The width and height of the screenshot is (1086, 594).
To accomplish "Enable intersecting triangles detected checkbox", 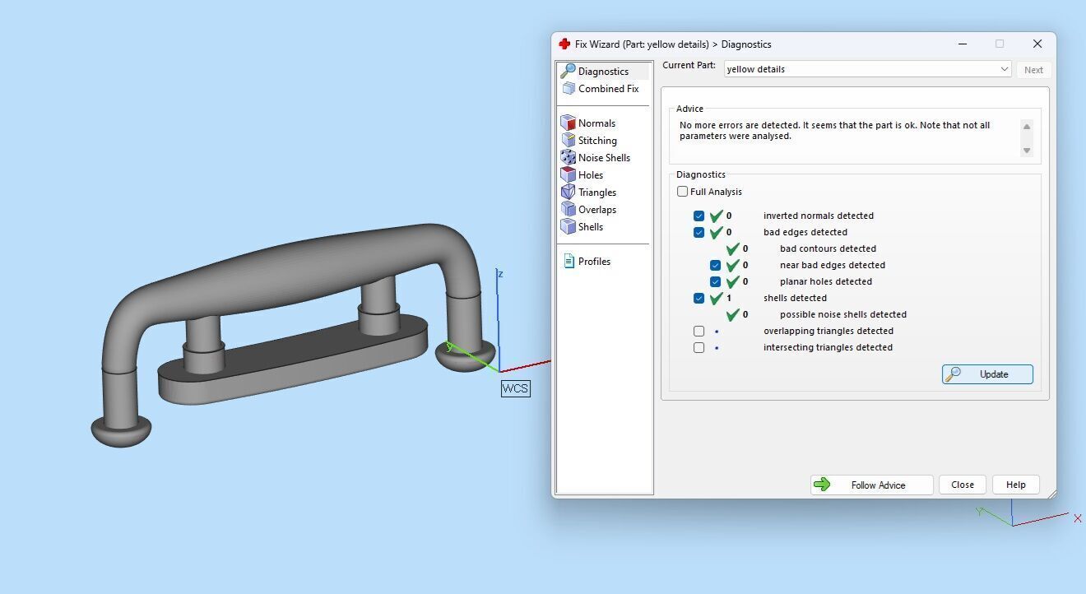I will click(699, 348).
